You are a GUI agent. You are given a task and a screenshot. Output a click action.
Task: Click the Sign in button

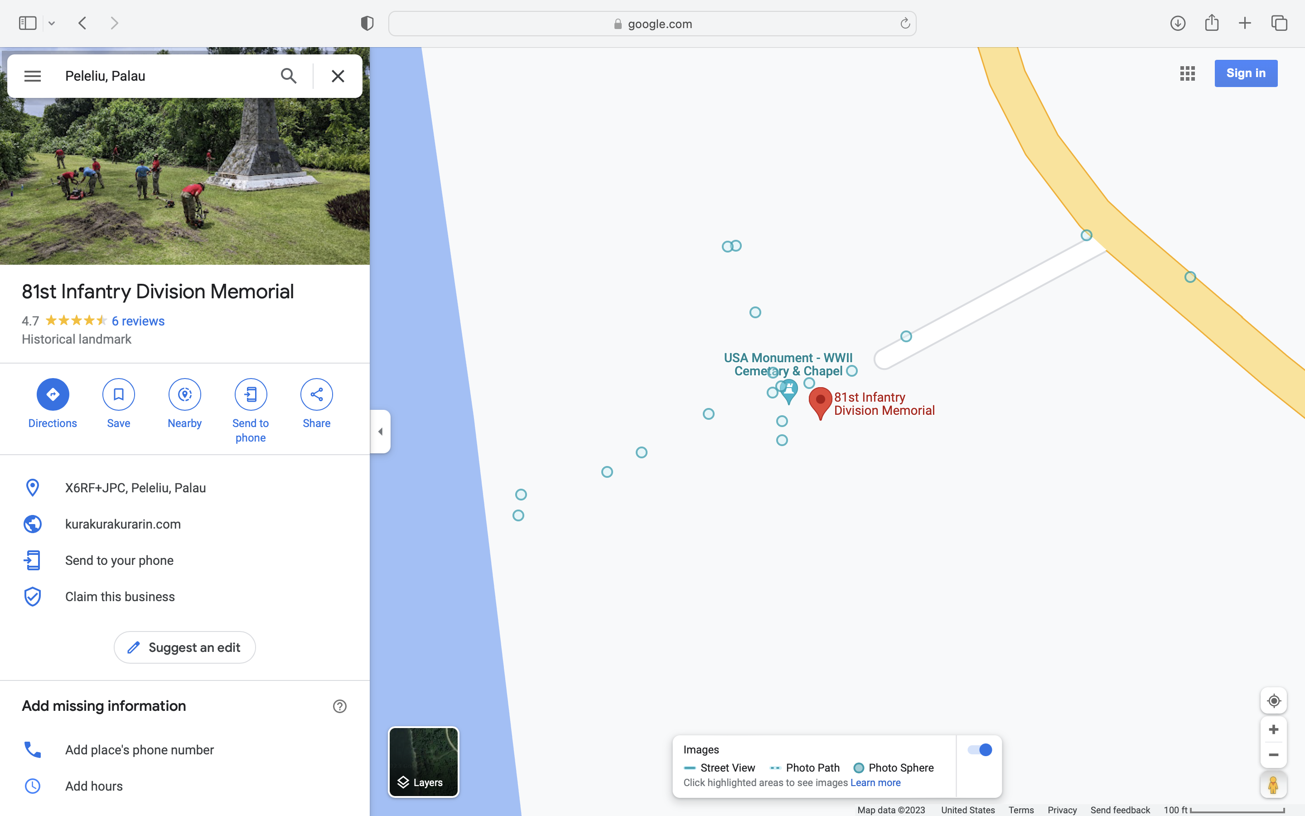[1246, 73]
